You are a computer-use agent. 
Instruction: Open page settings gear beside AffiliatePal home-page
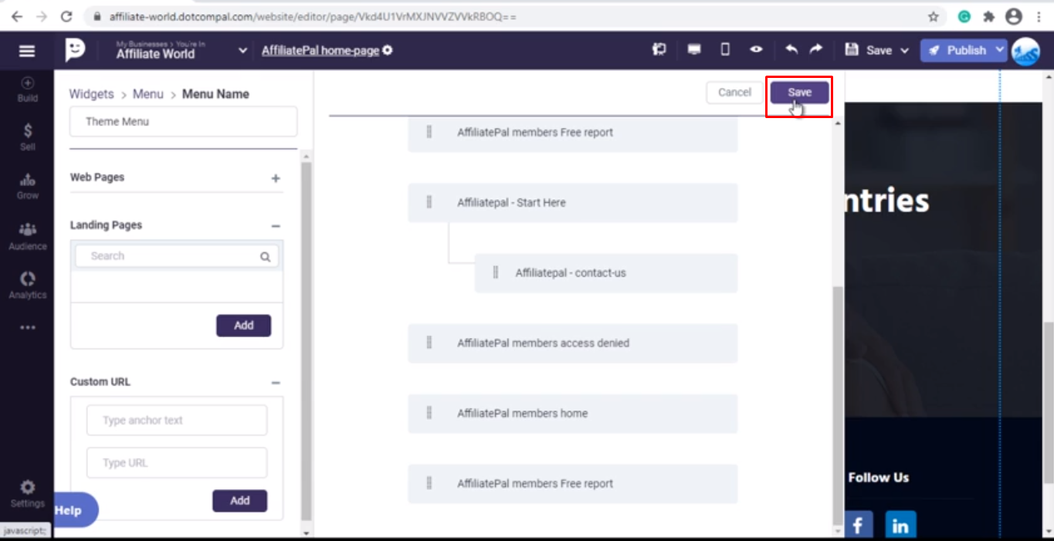[x=388, y=51]
